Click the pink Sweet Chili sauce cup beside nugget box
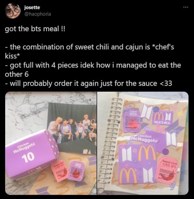The image size is (194, 199). (x=59, y=170)
